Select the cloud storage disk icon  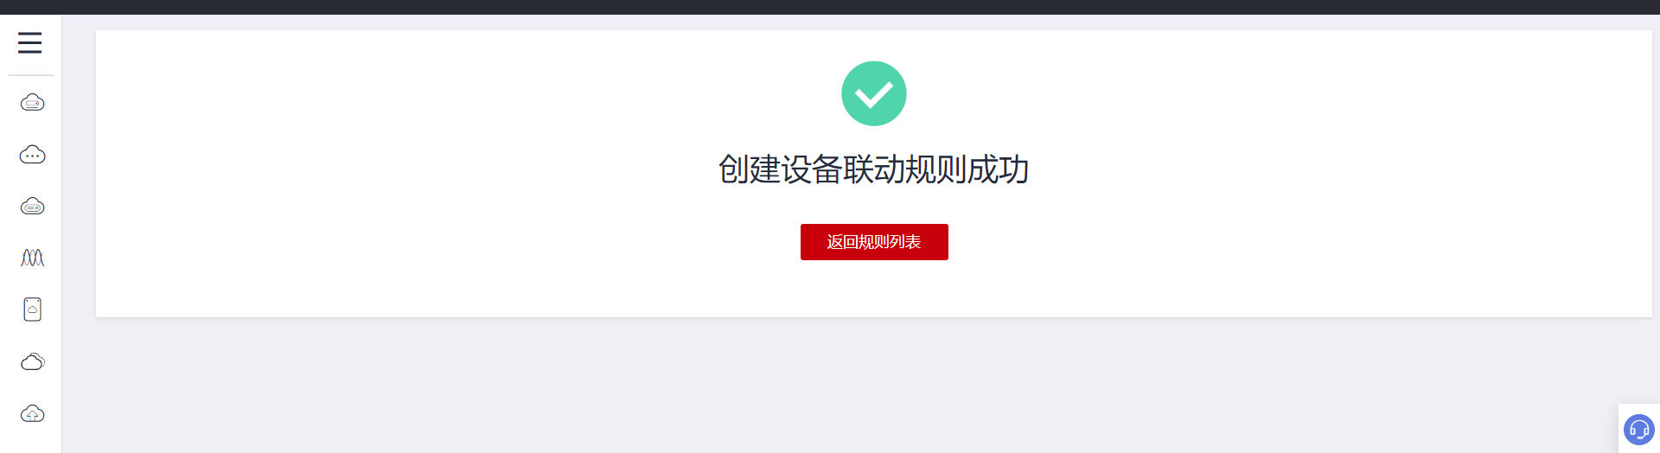pos(32,207)
